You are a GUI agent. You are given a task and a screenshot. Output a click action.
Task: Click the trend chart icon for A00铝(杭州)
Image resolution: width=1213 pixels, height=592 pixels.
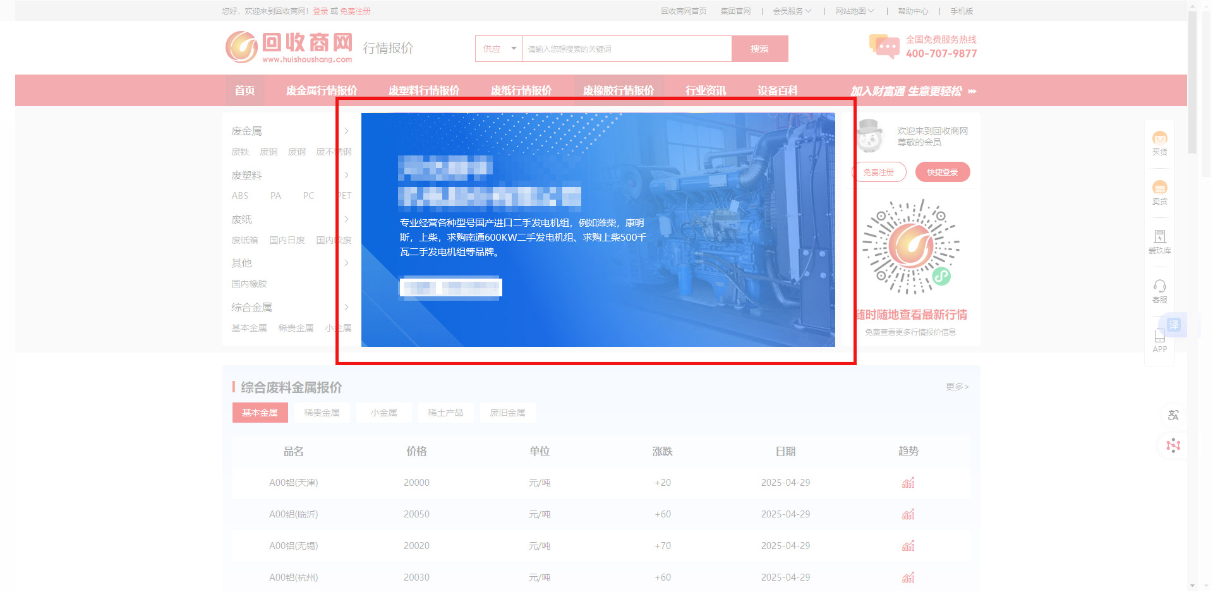pos(908,577)
